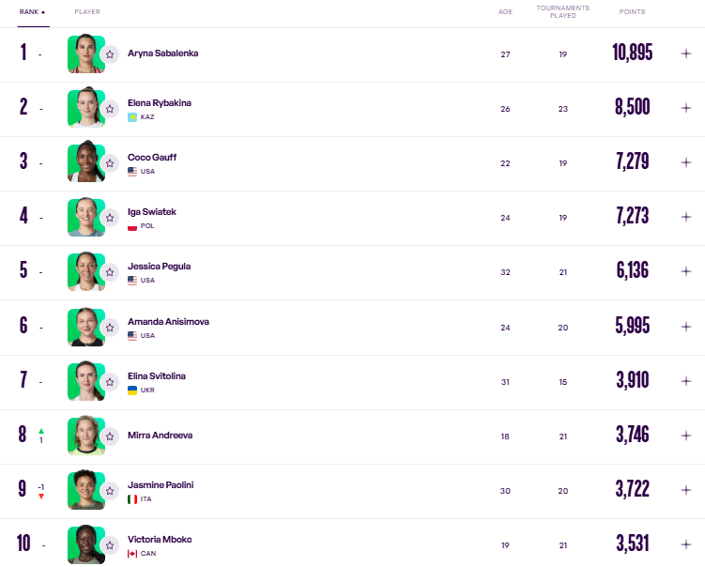Click the star icon beside Elena Rybakina
Image resolution: width=705 pixels, height=567 pixels.
(x=110, y=109)
